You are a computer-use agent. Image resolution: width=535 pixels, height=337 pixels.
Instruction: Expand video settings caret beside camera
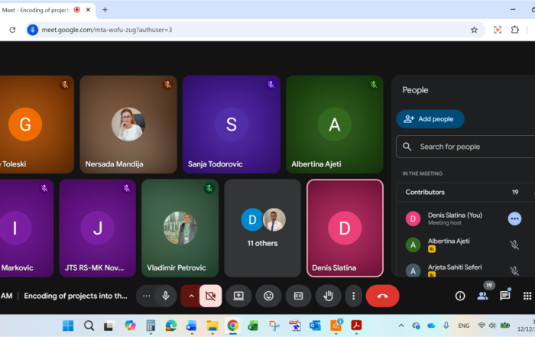click(x=190, y=296)
